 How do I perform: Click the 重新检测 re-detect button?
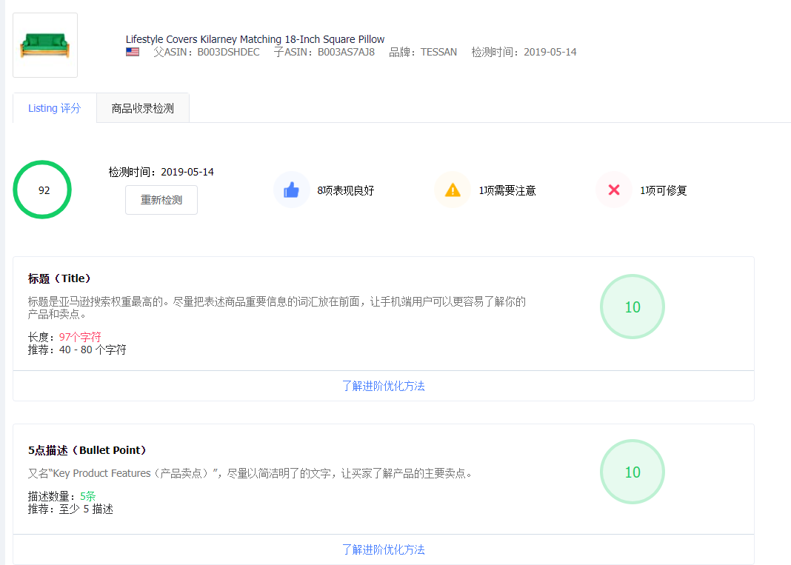click(161, 200)
